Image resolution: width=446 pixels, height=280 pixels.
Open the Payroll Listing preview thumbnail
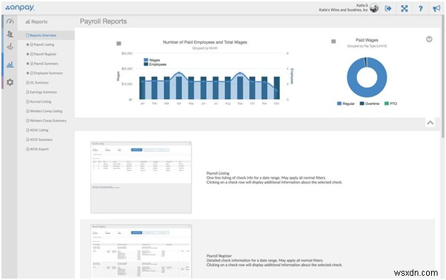coord(141,177)
